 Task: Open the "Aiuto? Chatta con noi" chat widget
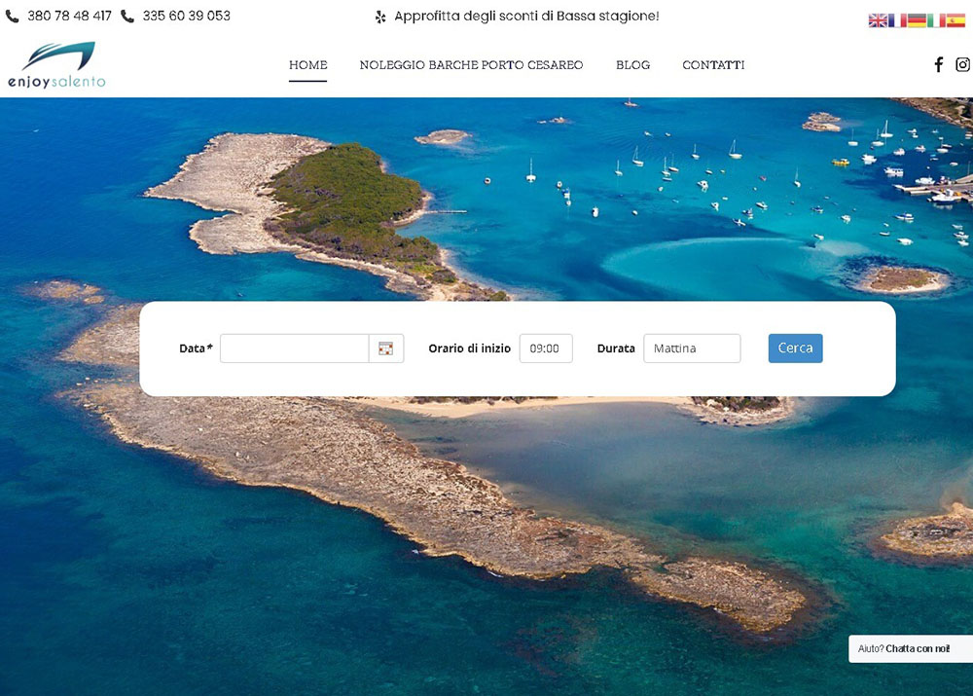[910, 649]
